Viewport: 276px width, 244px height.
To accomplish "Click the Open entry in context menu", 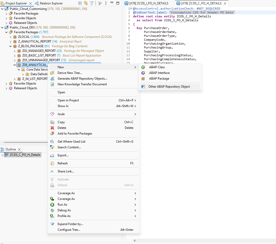I will click(x=94, y=92).
